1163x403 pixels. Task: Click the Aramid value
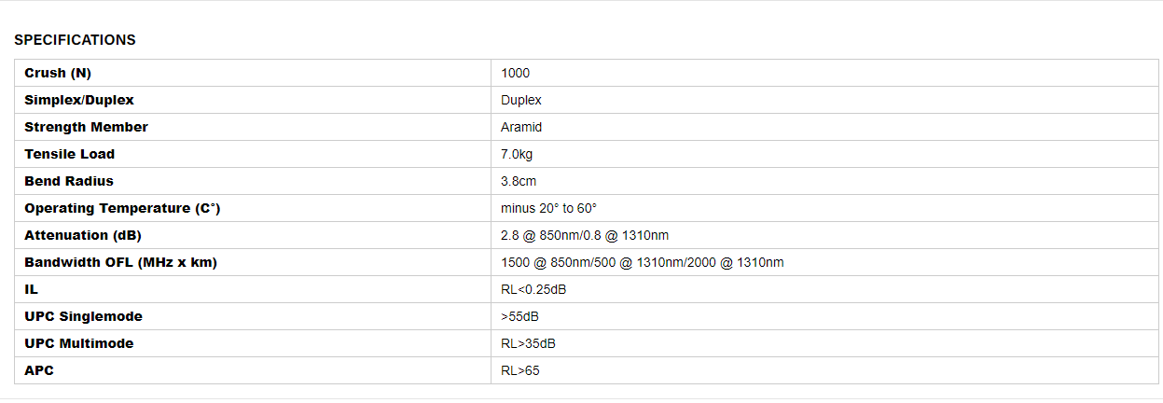[x=521, y=127]
